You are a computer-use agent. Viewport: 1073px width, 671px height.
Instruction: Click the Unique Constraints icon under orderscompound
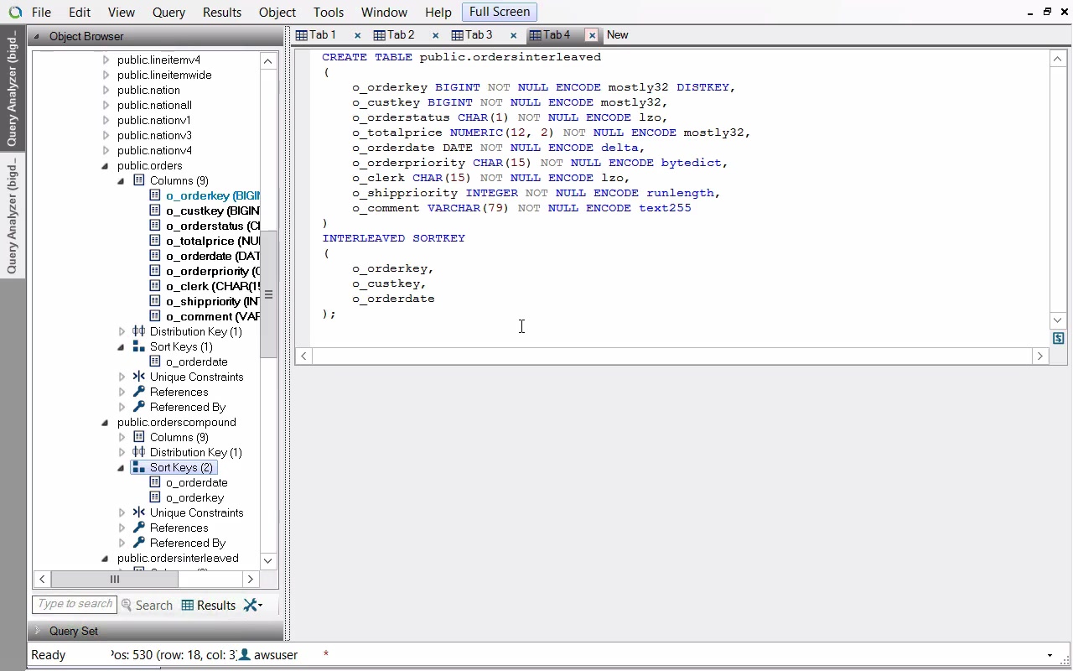(139, 512)
